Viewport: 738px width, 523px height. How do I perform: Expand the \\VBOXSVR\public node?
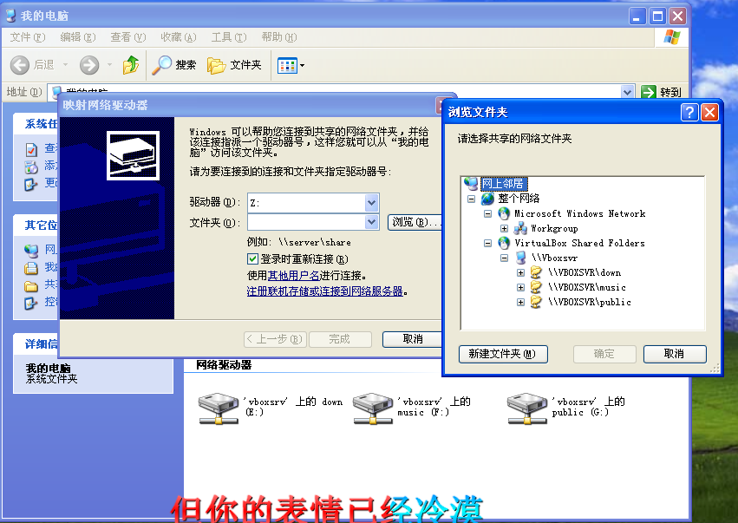(520, 302)
